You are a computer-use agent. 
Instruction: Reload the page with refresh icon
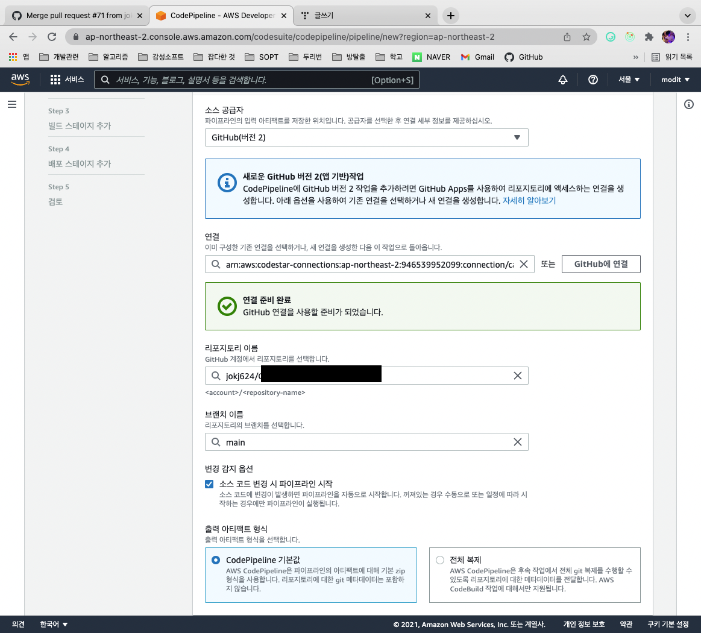click(52, 37)
